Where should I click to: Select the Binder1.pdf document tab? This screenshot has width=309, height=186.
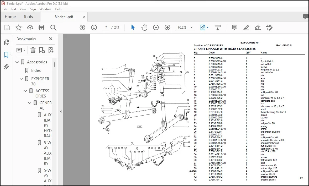(x=64, y=17)
